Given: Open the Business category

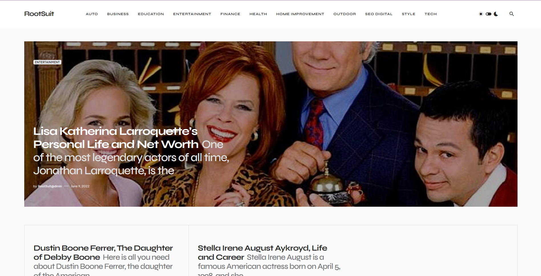Looking at the screenshot, I should (x=118, y=14).
